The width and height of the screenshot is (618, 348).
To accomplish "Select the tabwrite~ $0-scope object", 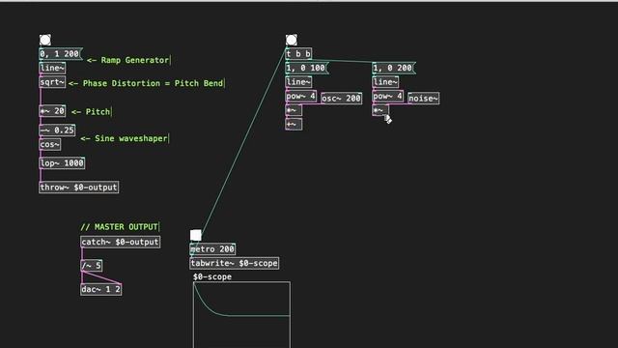I will (x=234, y=263).
